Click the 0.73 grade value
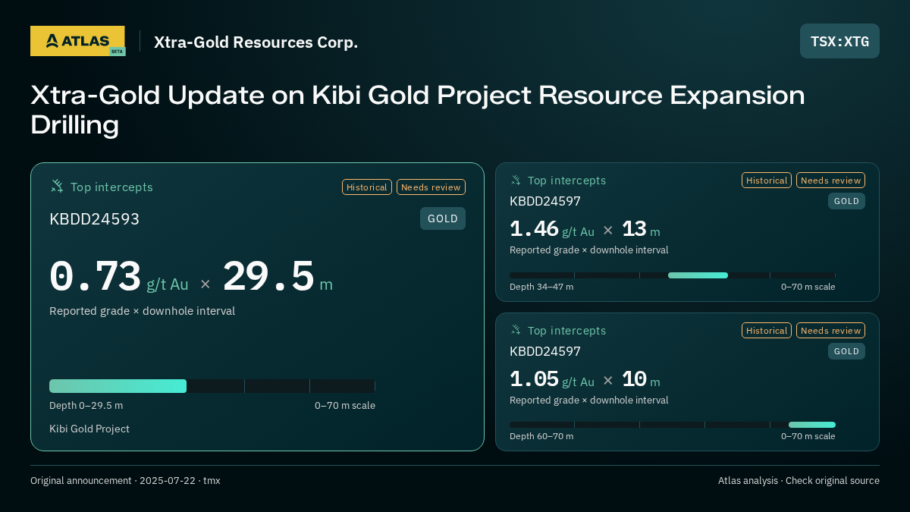 click(96, 277)
